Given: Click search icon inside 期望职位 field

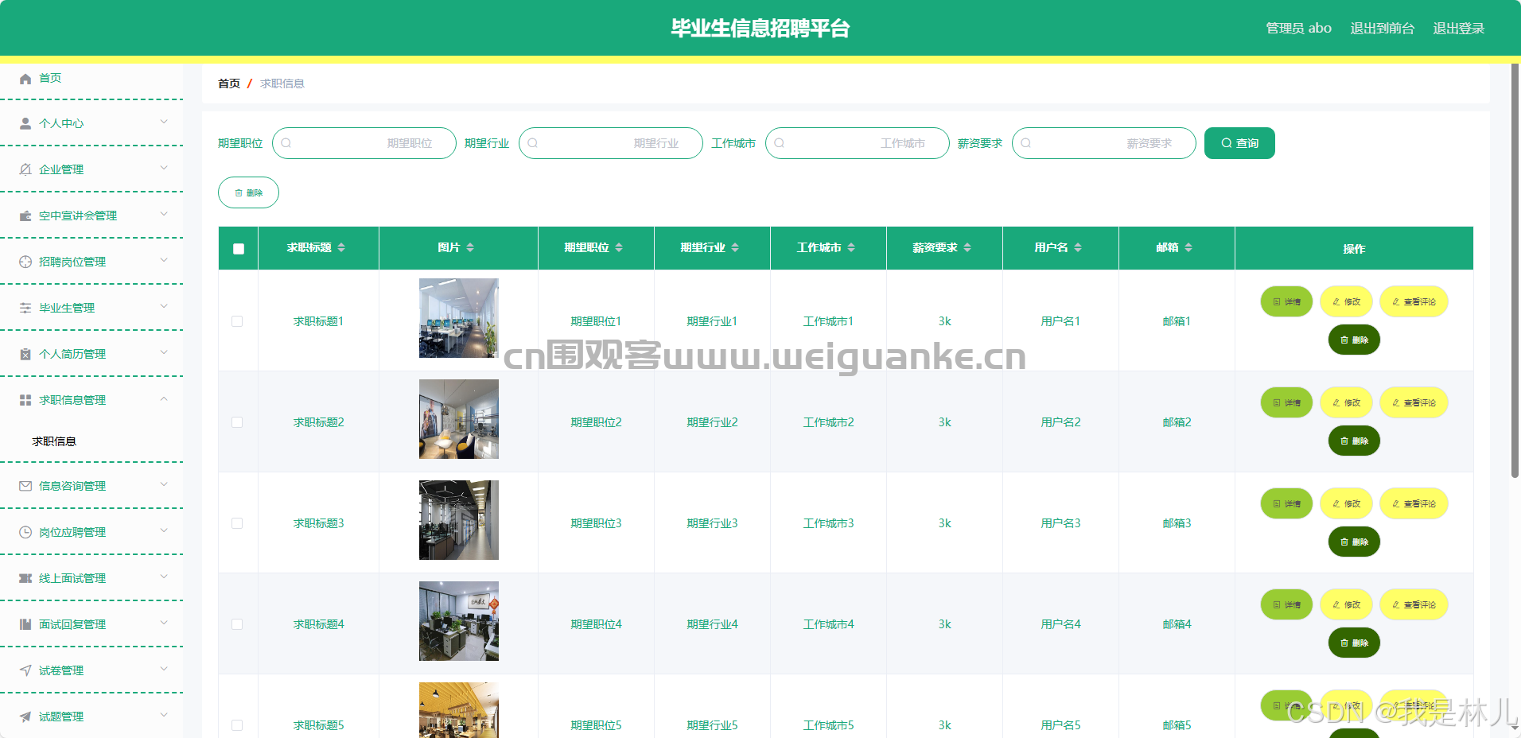Looking at the screenshot, I should (286, 143).
